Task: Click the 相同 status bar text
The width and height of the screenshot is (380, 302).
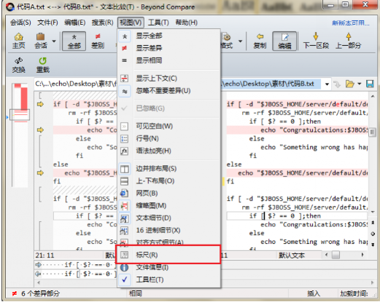Action: point(136,294)
